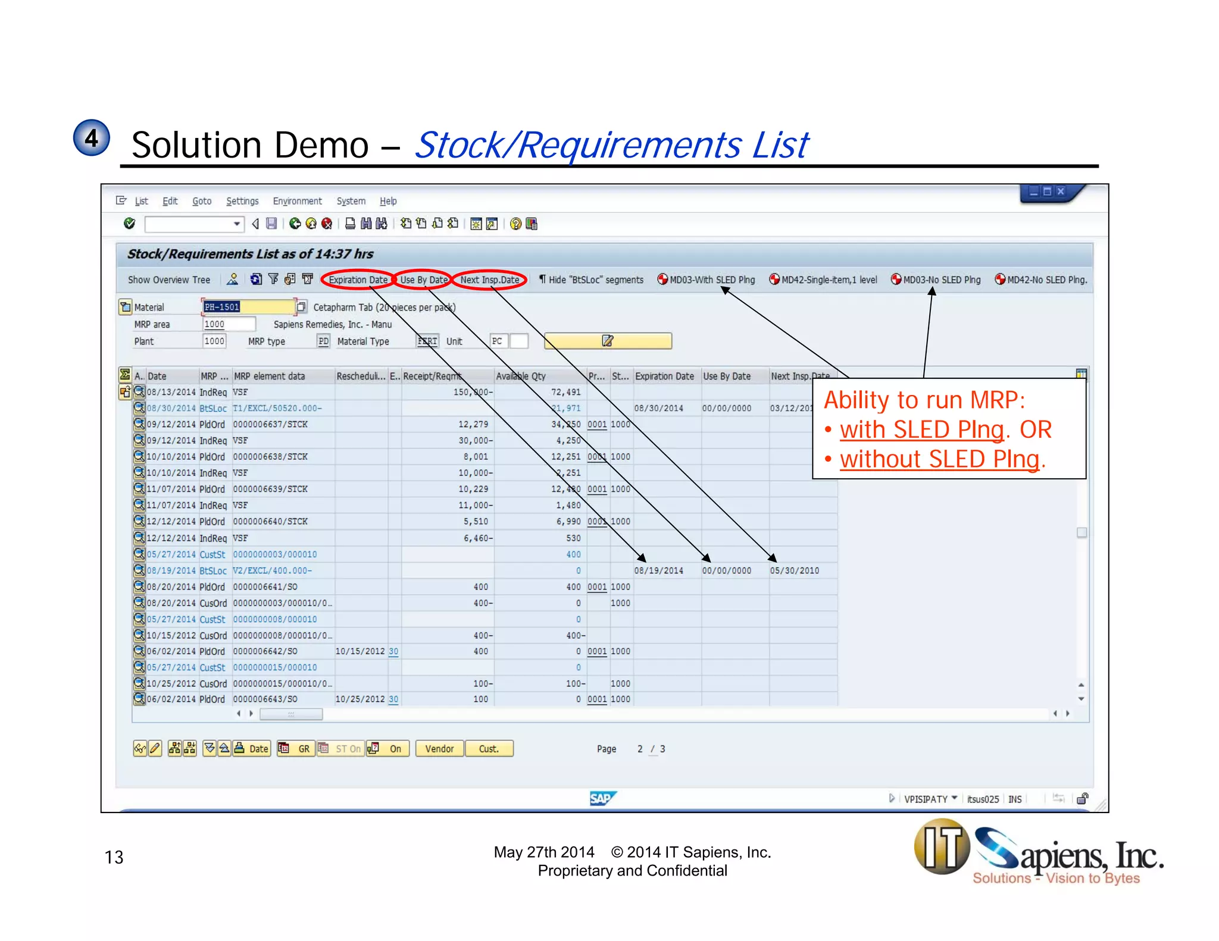Image resolution: width=1219 pixels, height=941 pixels.
Task: Click the On button with calendar icon
Action: coord(388,749)
